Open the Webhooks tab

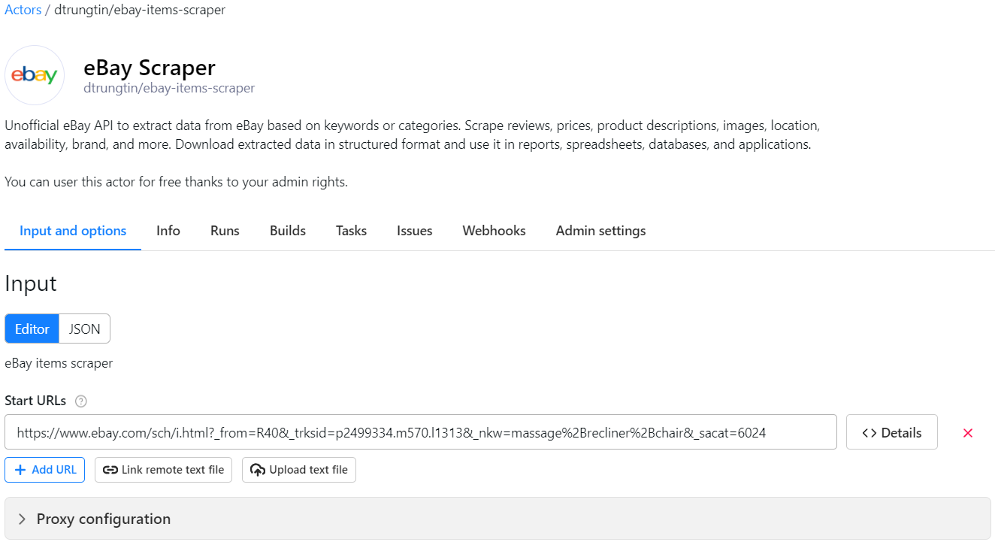coord(494,231)
